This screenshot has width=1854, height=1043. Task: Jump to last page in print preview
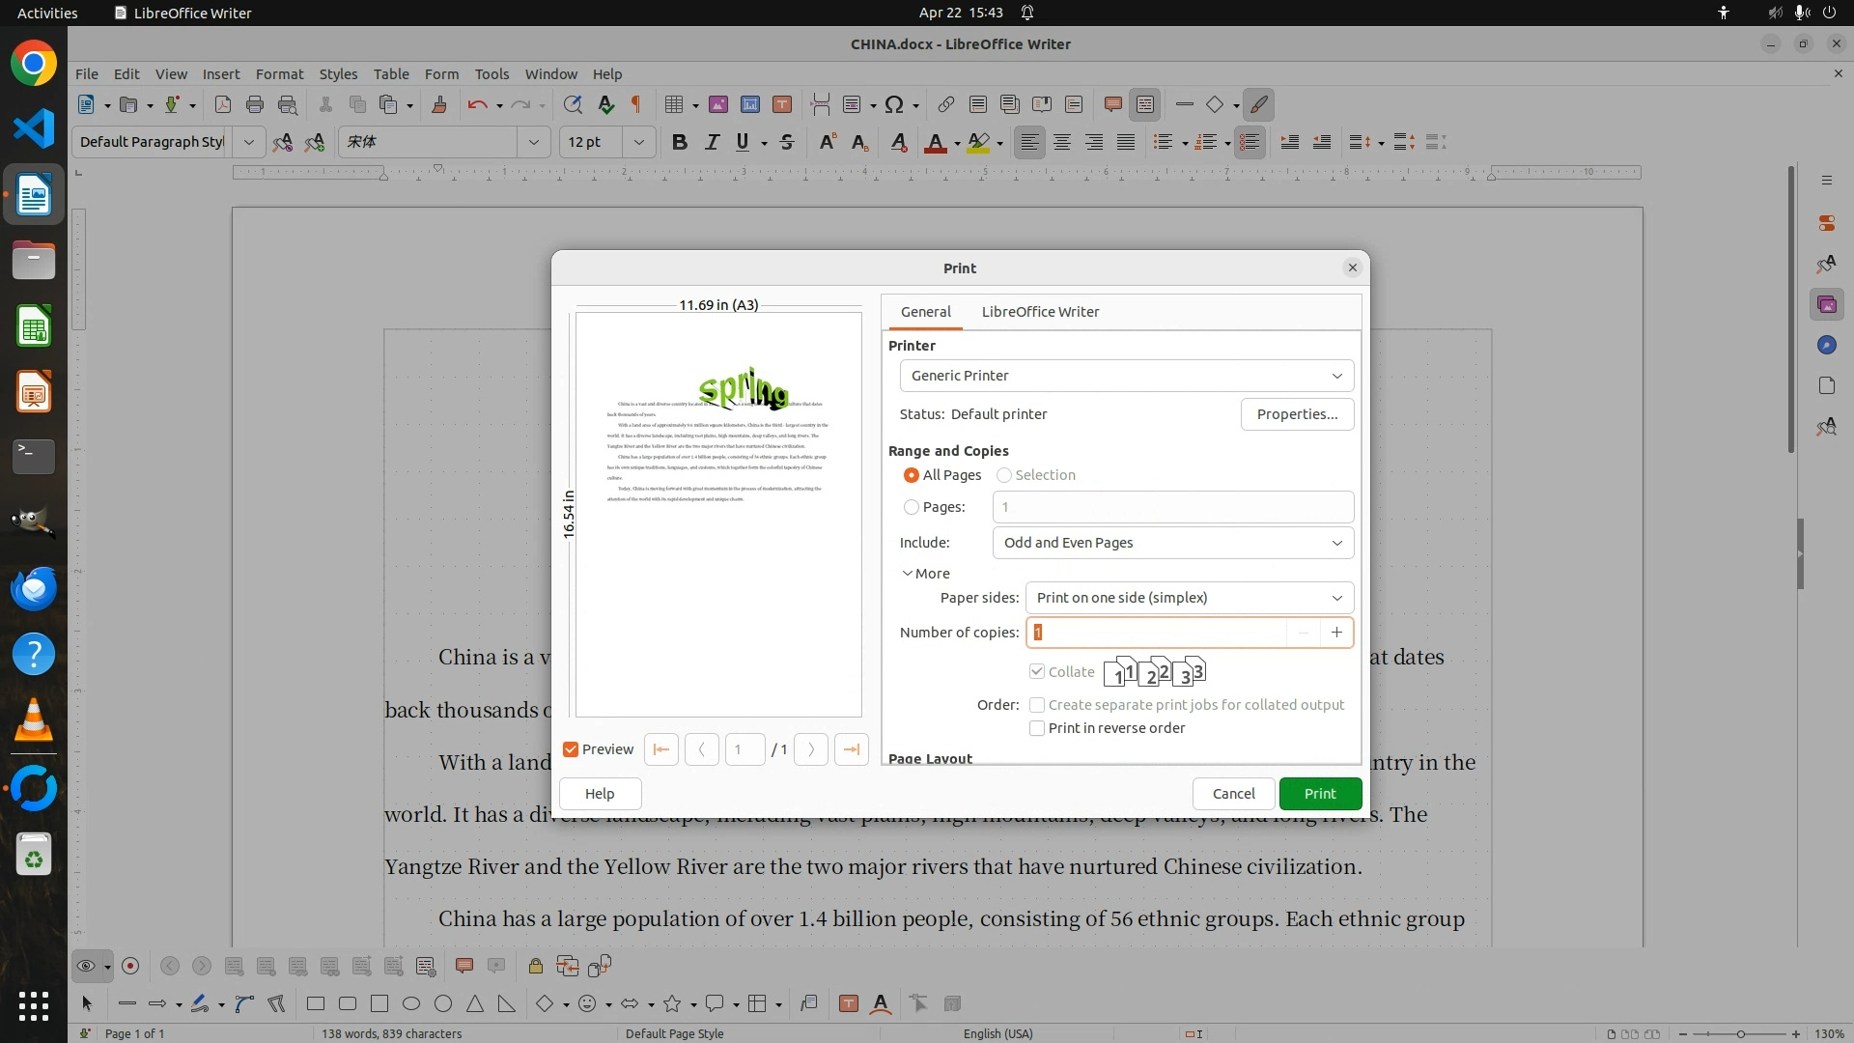pyautogui.click(x=851, y=749)
